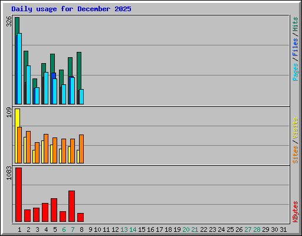Click day label 8 on the x-axis
Screen dimensions: 302x236
[x=81, y=230]
